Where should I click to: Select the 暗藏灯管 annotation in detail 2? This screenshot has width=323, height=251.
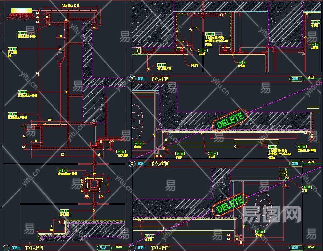[194, 65]
